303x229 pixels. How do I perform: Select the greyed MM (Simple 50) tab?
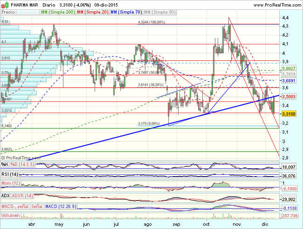coord(159,12)
